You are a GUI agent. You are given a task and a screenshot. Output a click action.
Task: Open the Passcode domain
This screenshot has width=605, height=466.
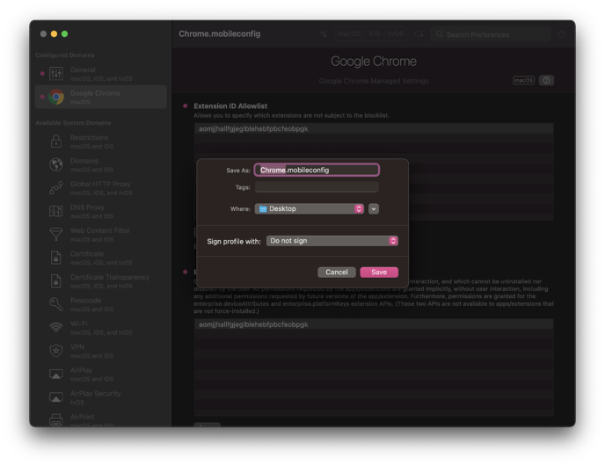pos(101,304)
